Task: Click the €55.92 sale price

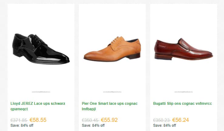Action: pos(109,120)
